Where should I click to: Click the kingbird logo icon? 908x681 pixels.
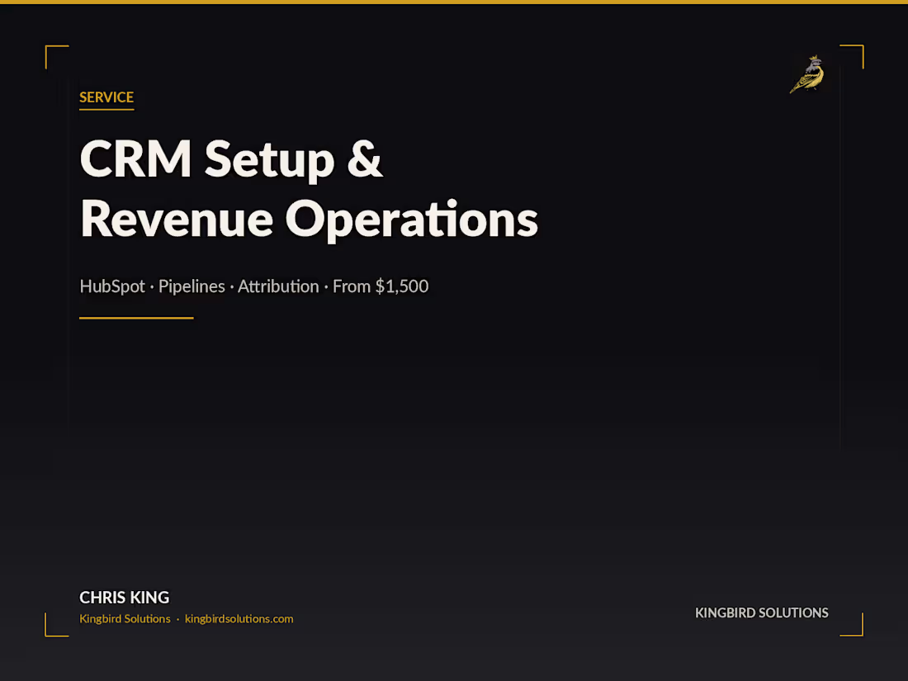808,74
